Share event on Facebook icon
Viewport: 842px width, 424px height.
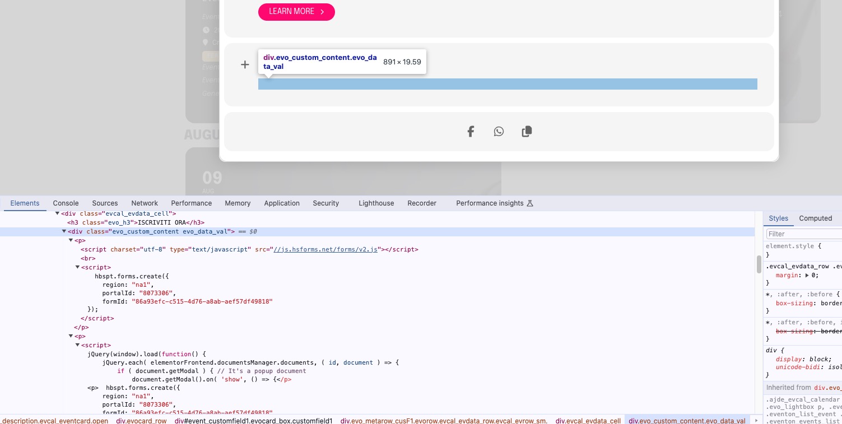[x=471, y=132]
